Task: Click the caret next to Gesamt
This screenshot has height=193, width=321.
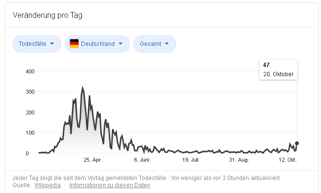Action: point(167,44)
